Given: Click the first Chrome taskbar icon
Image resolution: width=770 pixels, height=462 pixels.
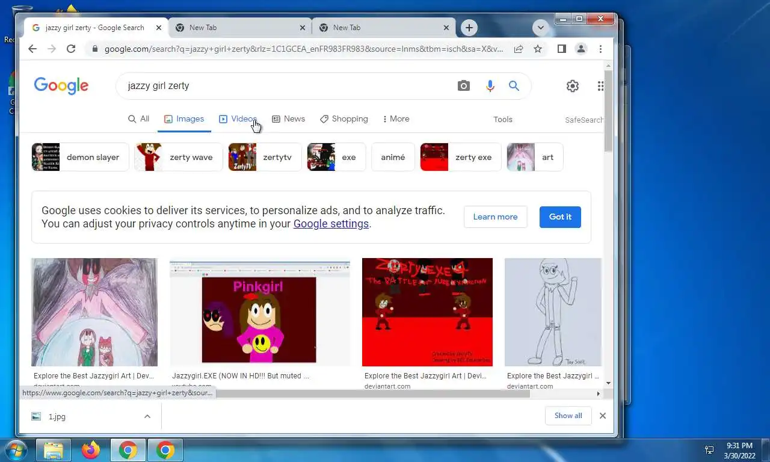Looking at the screenshot, I should point(128,450).
